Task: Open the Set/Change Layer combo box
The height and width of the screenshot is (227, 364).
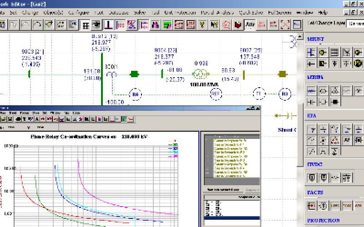Action: [x=355, y=24]
